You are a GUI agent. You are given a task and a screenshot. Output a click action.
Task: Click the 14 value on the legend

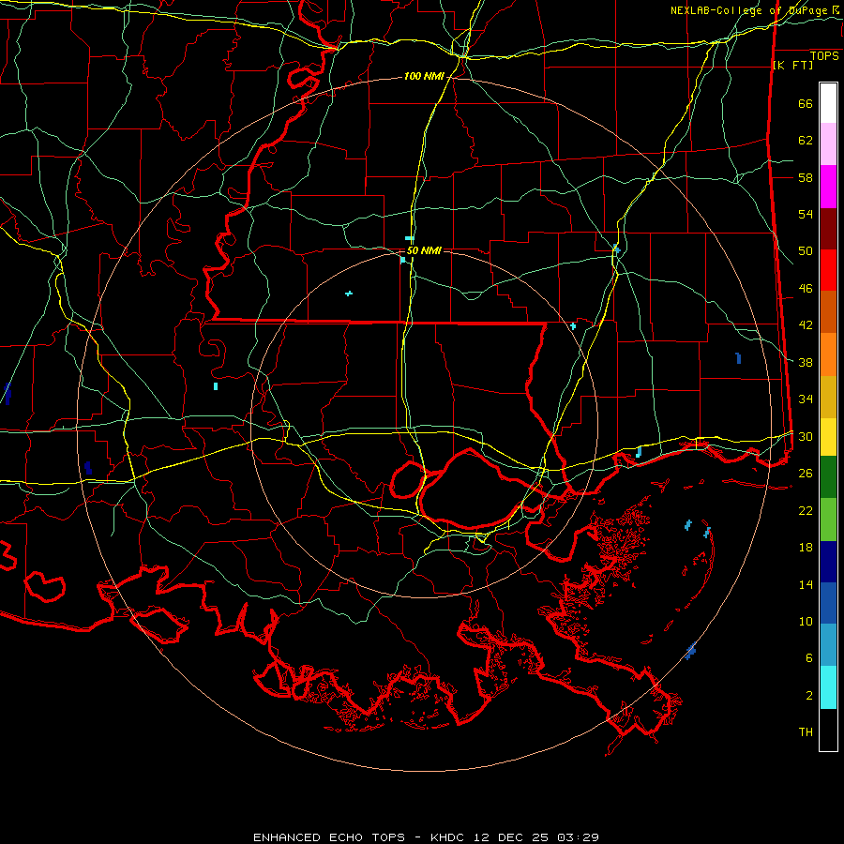[x=806, y=584]
